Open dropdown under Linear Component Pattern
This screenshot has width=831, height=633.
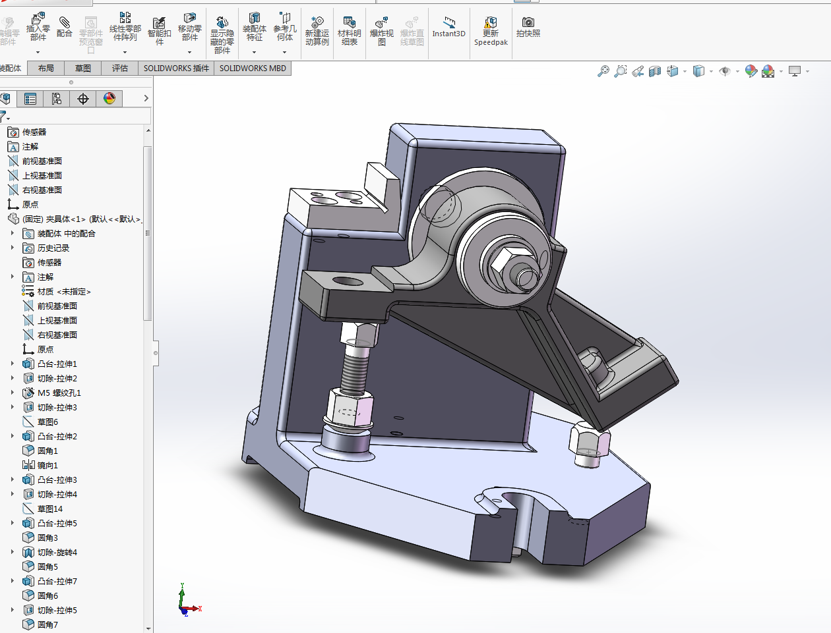(125, 51)
